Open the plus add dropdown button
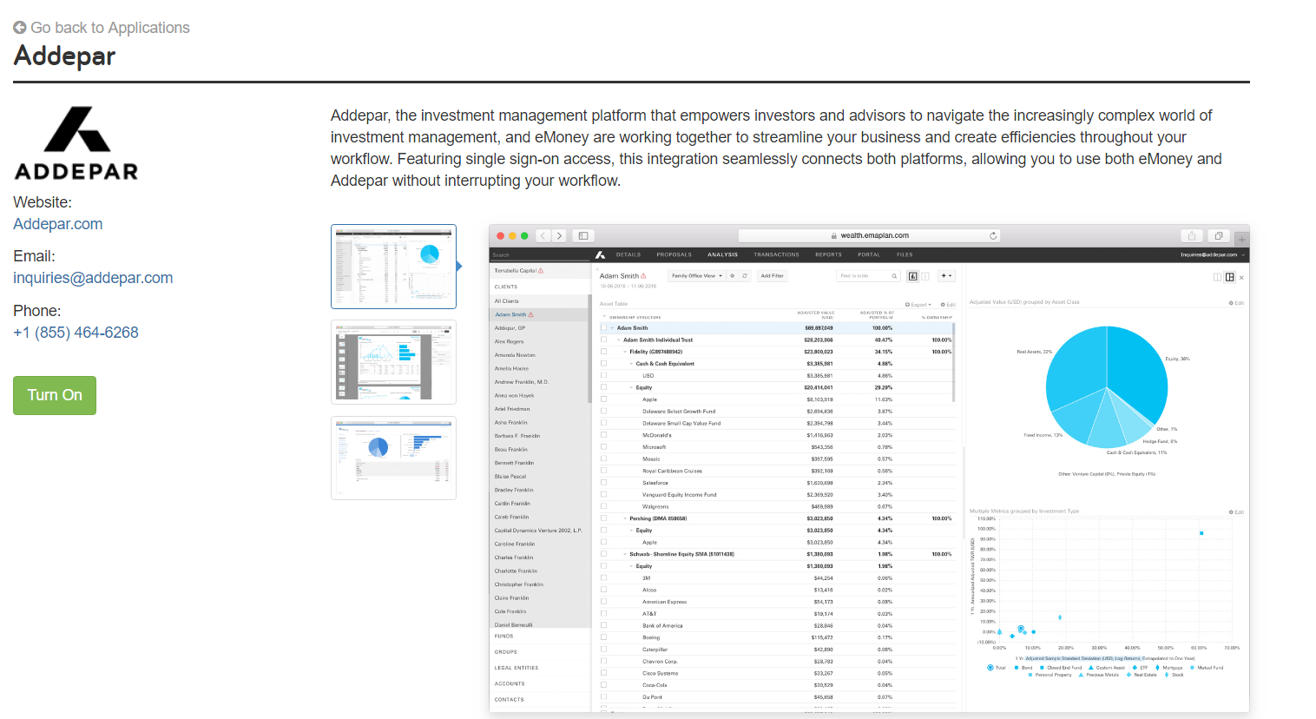 pos(946,276)
